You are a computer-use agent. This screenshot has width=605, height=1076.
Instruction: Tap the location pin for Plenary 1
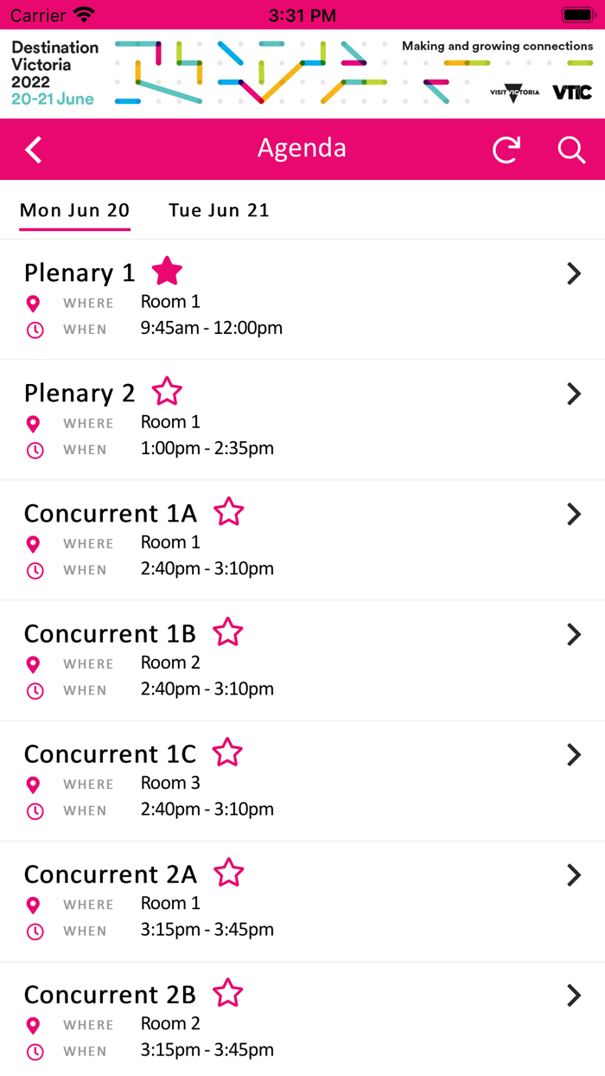[x=34, y=303]
